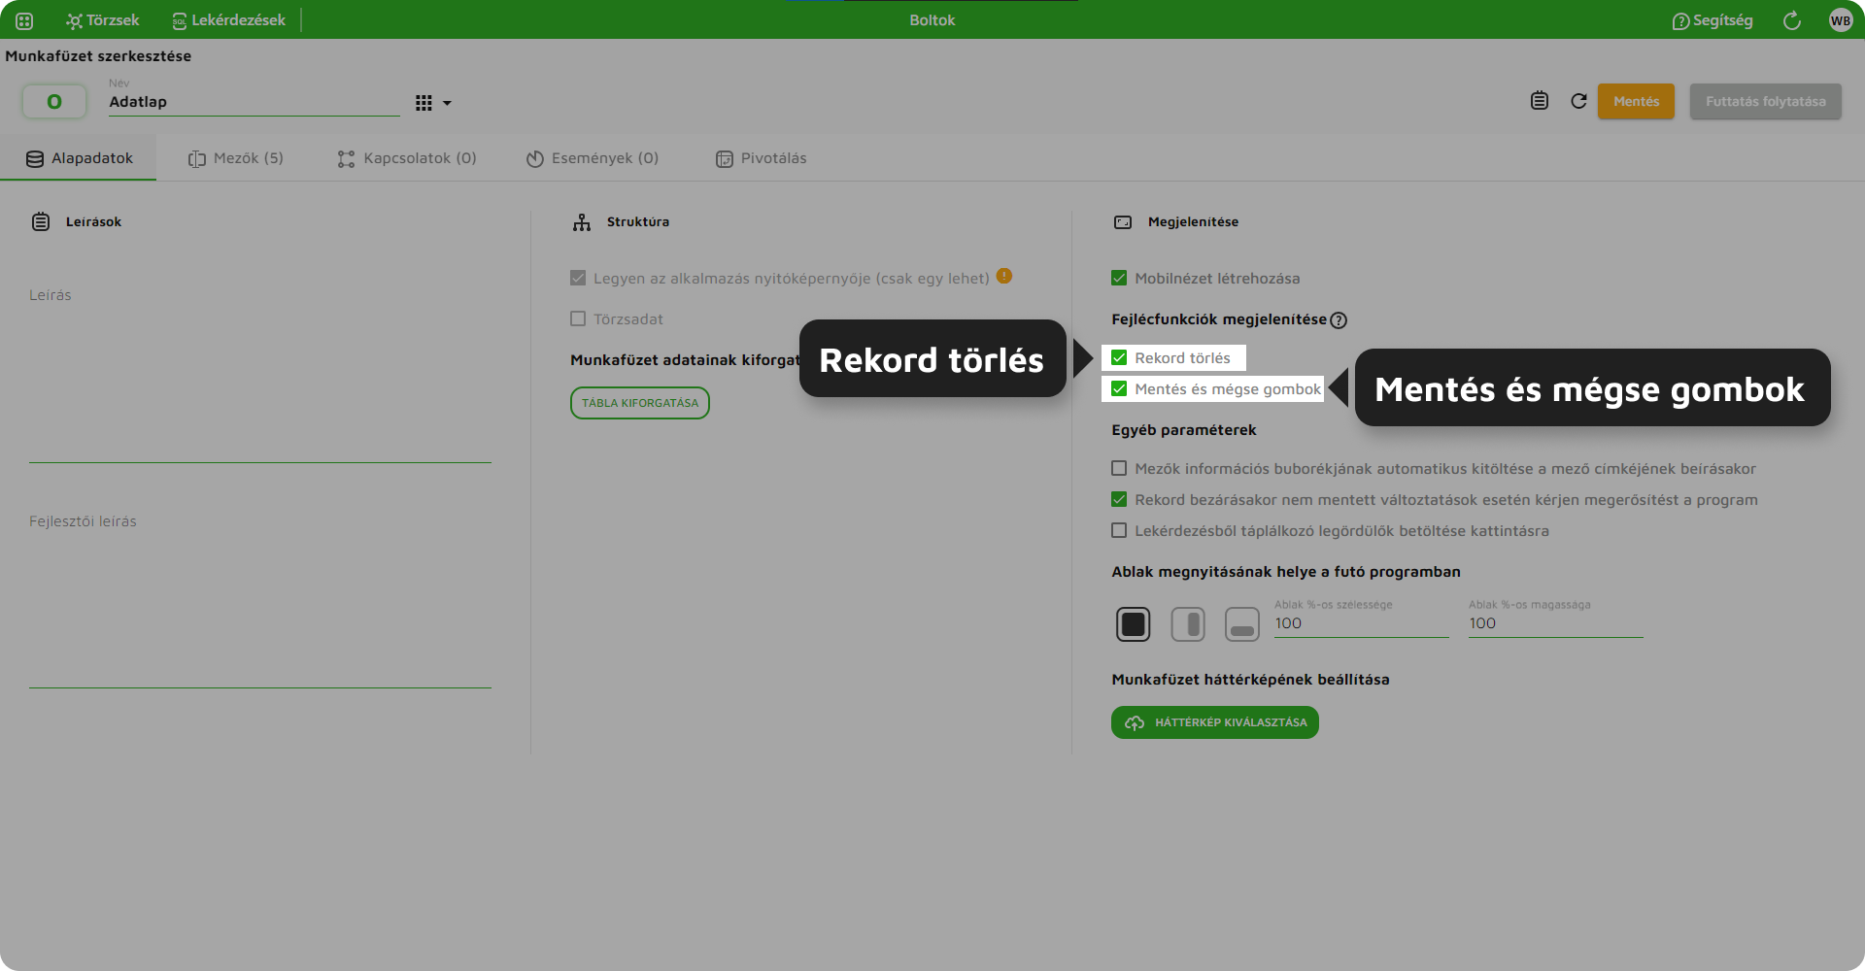1865x971 pixels.
Task: Expand the dropdown arrow beside the grid icon
Action: pyautogui.click(x=447, y=103)
